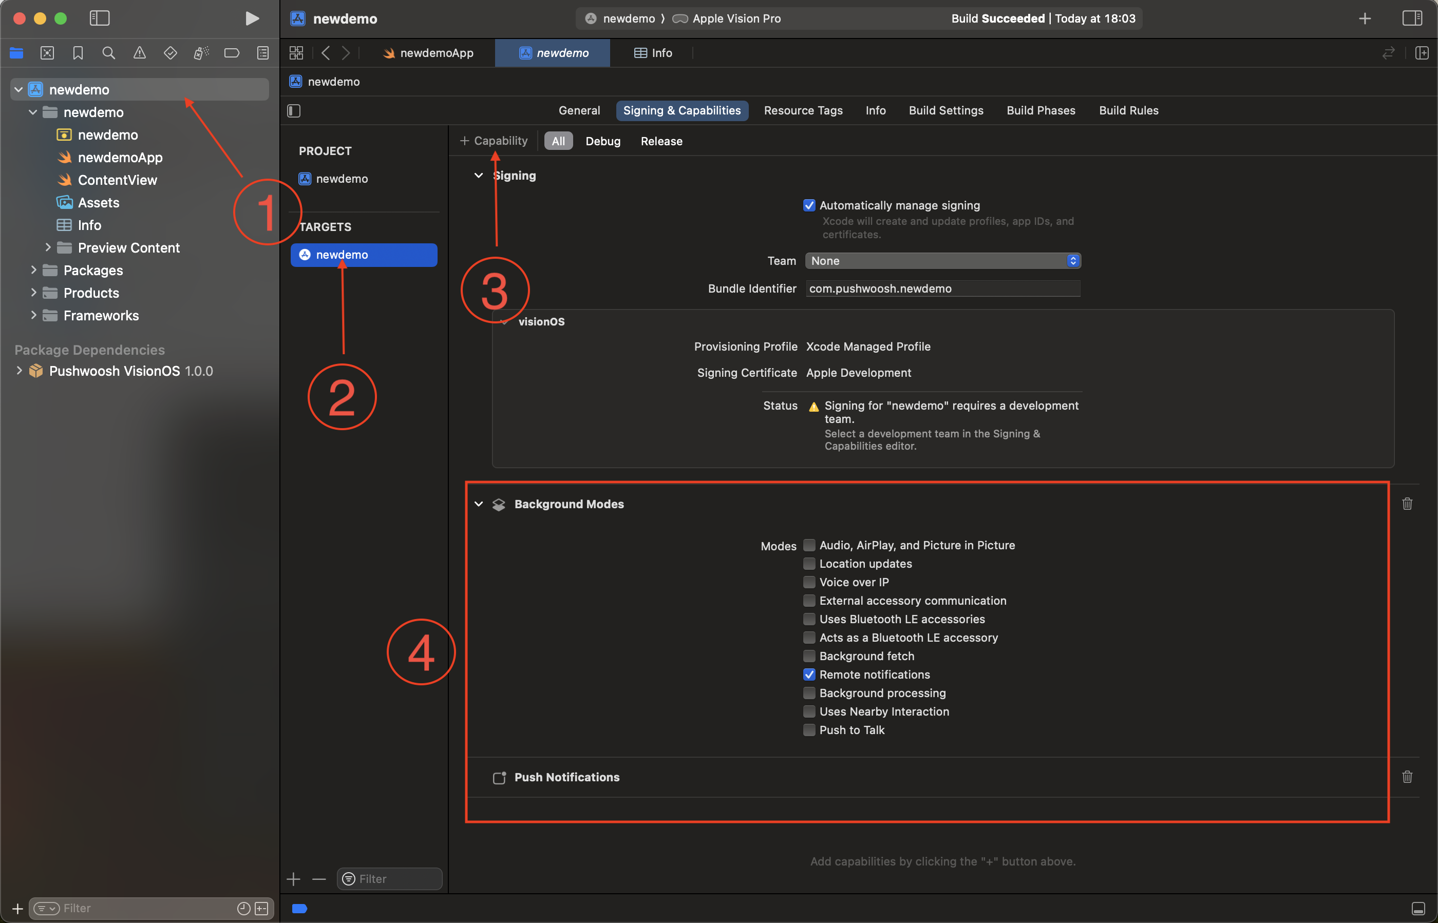Enable Background fetch mode
Image resolution: width=1438 pixels, height=923 pixels.
pyautogui.click(x=809, y=656)
